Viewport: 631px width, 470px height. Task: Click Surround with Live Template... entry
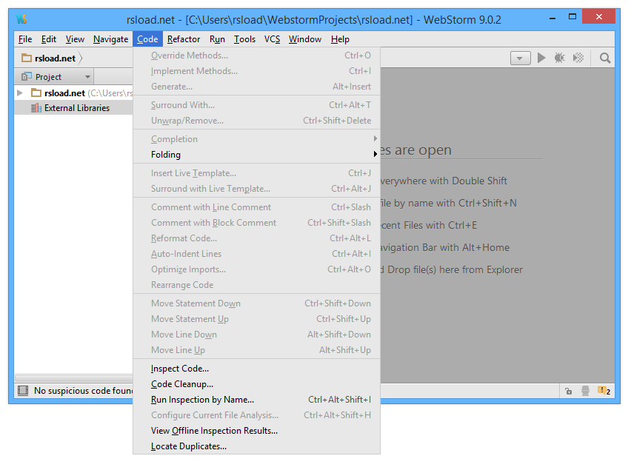point(256,189)
